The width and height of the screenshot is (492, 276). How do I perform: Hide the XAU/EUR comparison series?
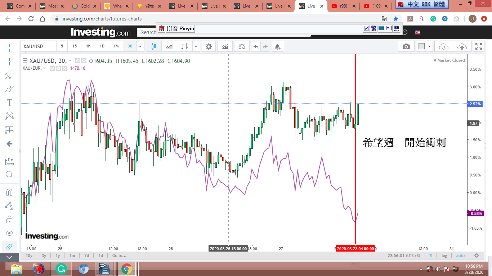tap(52, 68)
